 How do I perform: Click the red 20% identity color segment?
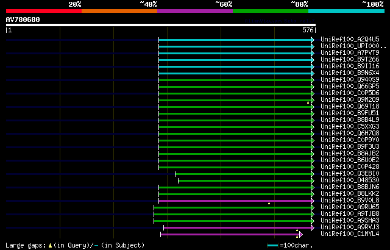point(44,11)
